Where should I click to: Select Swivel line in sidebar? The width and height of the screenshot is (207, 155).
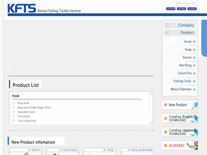(185, 73)
